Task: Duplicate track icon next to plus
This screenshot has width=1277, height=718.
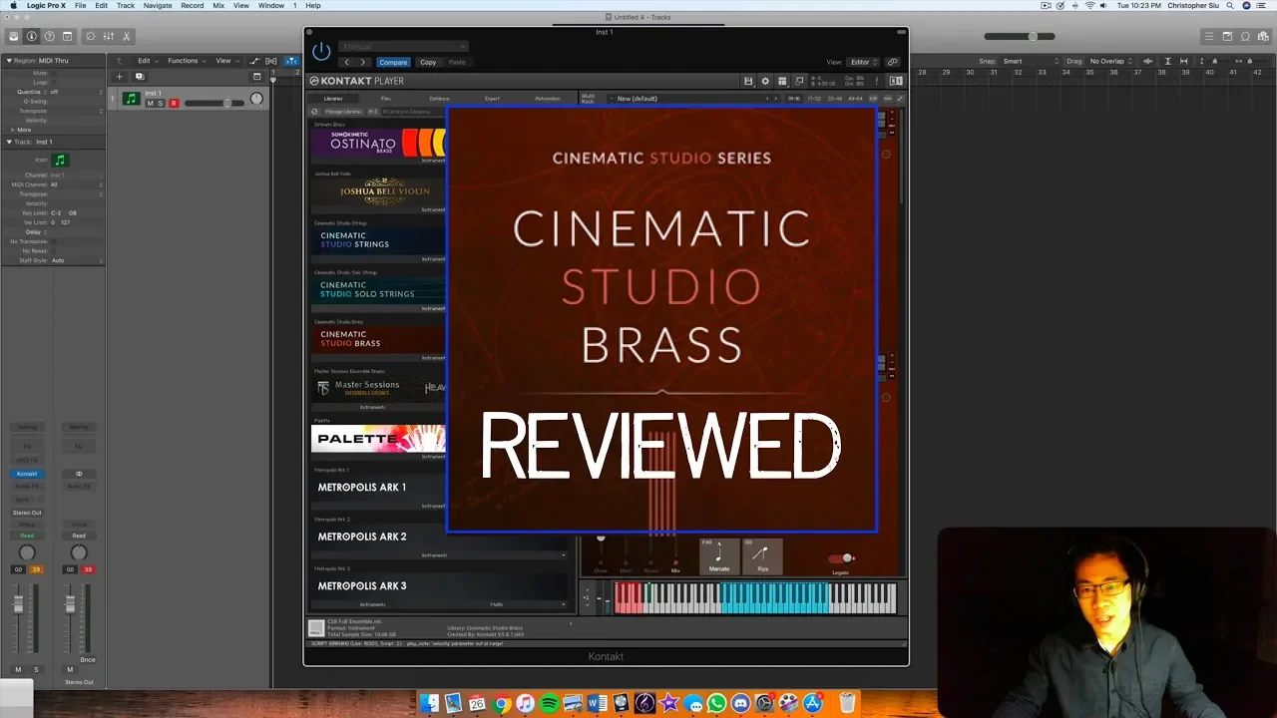Action: pos(140,76)
